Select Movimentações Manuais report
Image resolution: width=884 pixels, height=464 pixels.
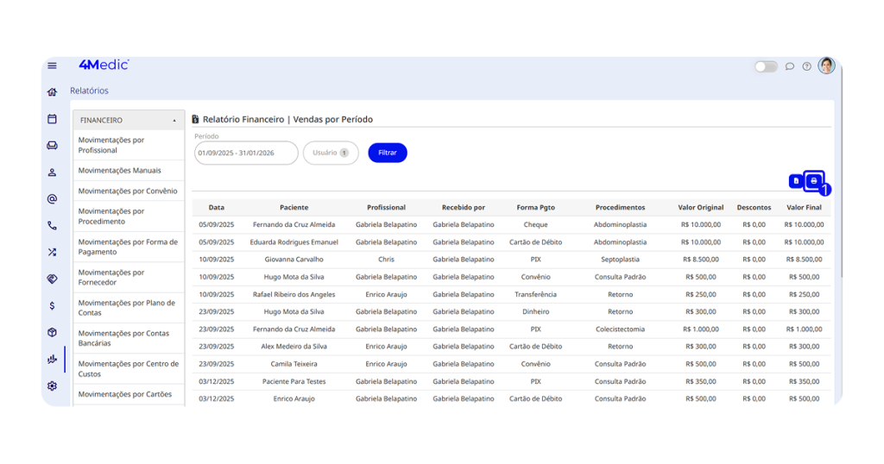tap(120, 171)
